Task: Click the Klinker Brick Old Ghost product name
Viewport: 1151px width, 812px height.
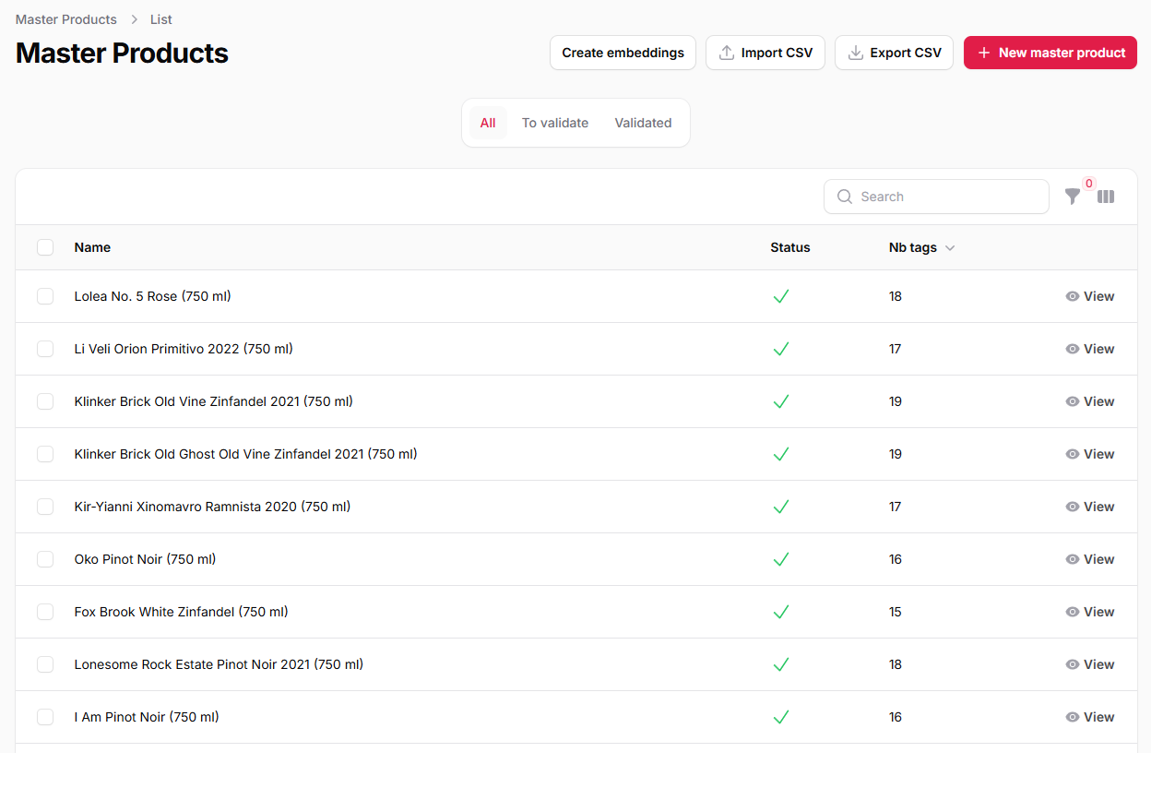Action: (x=246, y=454)
